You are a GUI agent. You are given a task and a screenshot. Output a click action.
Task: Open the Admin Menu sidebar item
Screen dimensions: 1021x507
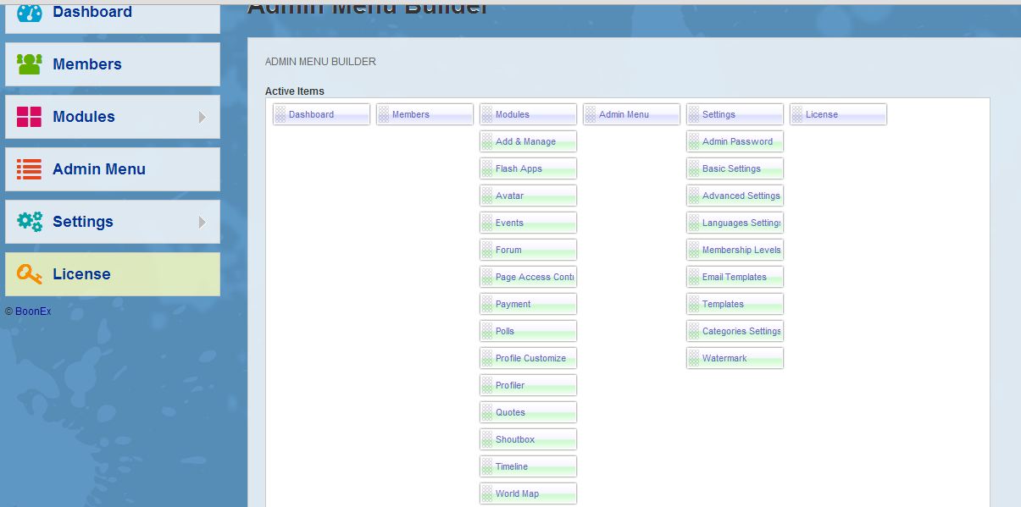pyautogui.click(x=98, y=169)
